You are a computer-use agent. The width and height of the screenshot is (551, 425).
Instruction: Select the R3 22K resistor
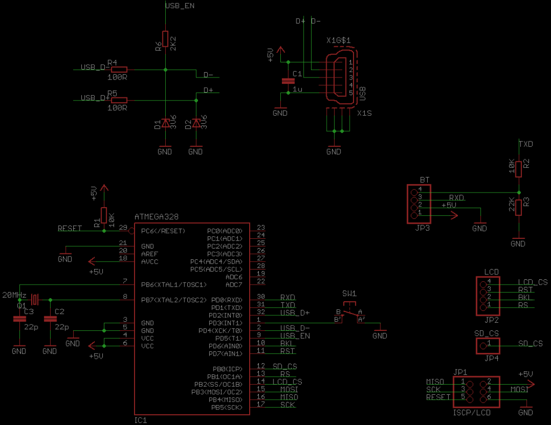pyautogui.click(x=518, y=207)
